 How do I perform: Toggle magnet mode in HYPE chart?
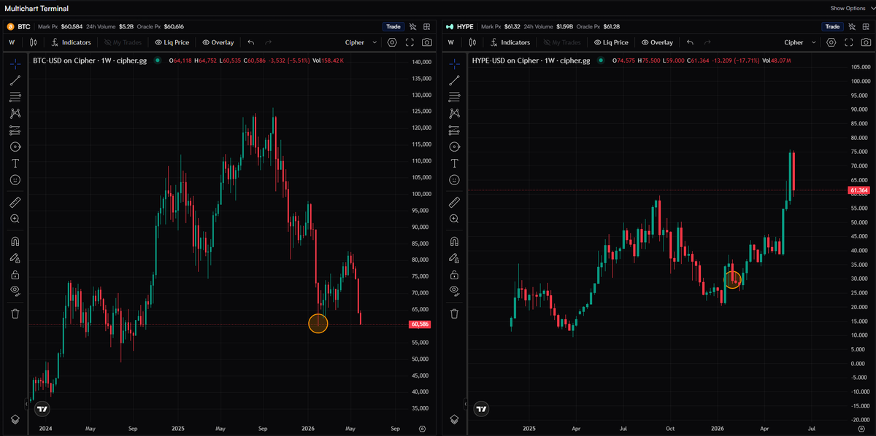coord(454,241)
